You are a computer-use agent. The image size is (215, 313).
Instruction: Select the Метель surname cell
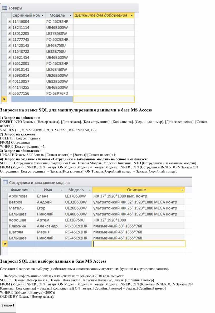pyautogui.click(x=22, y=208)
